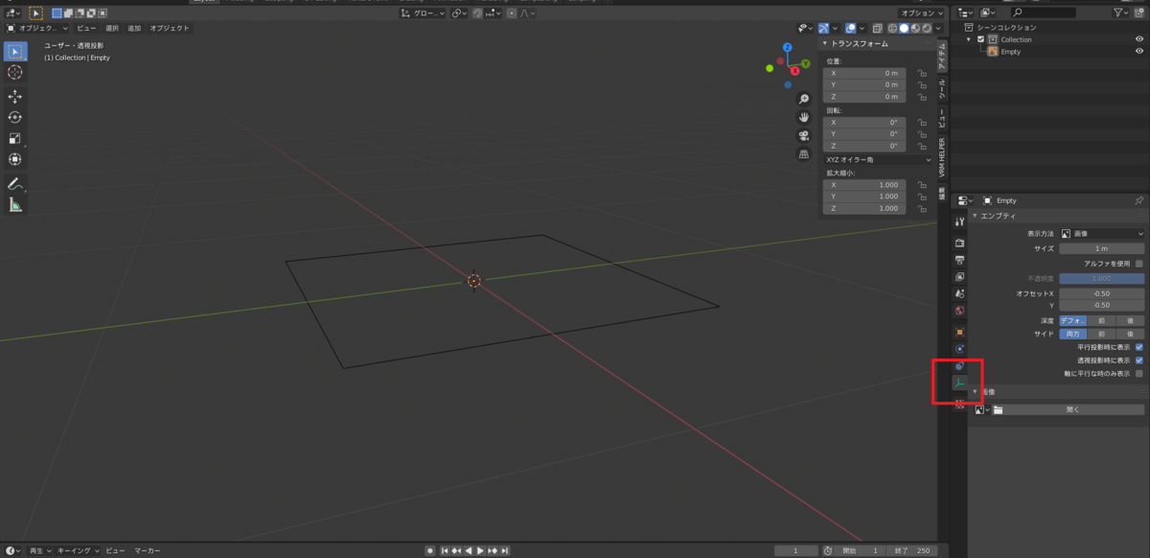Open the オブジェクト menu

coord(169,29)
